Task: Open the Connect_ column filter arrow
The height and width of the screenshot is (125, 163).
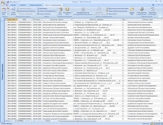Action: pos(41,20)
